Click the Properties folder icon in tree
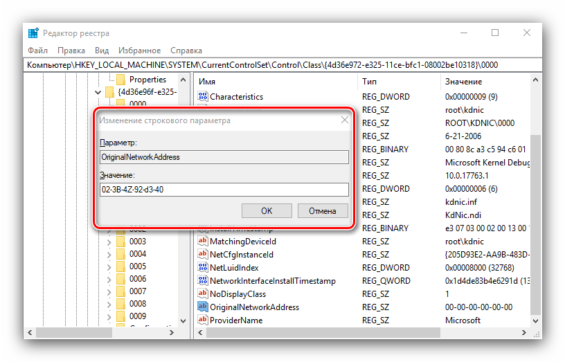This screenshot has width=565, height=362. click(120, 80)
